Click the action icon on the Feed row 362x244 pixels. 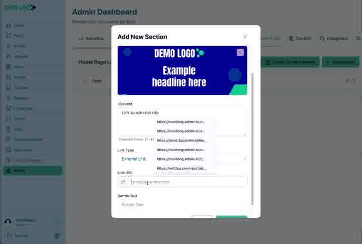[x=350, y=81]
